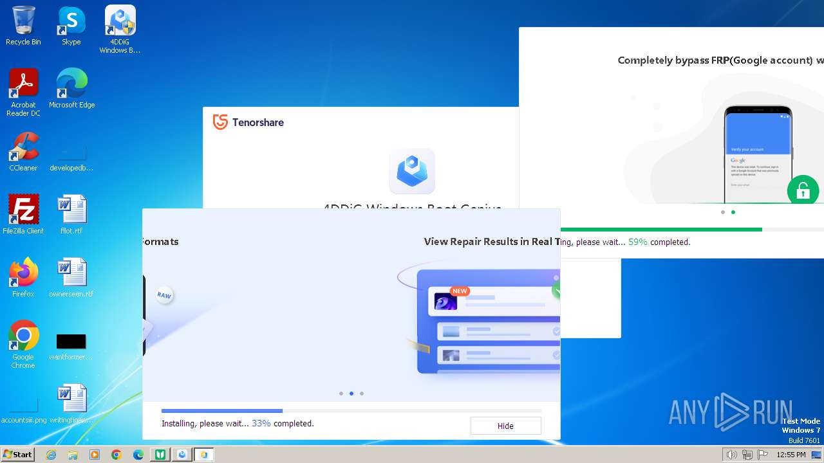Click the 12:55 PM taskbar clock
The width and height of the screenshot is (824, 463).
click(x=791, y=455)
